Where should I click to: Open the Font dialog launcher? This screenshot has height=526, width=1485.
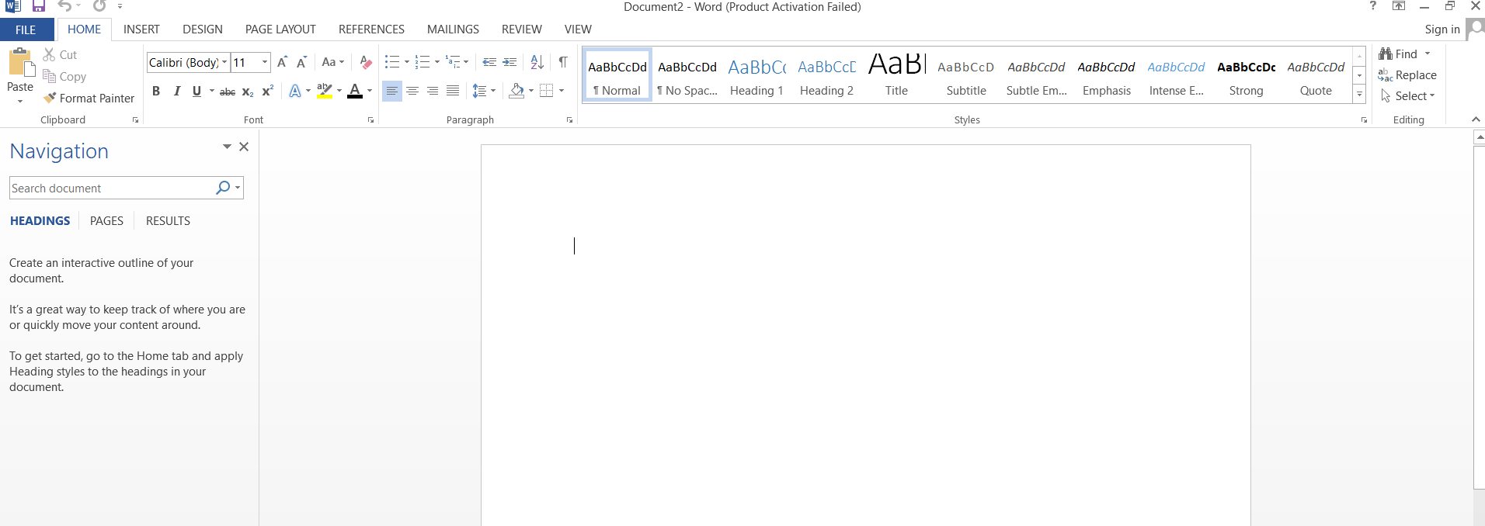click(x=370, y=120)
